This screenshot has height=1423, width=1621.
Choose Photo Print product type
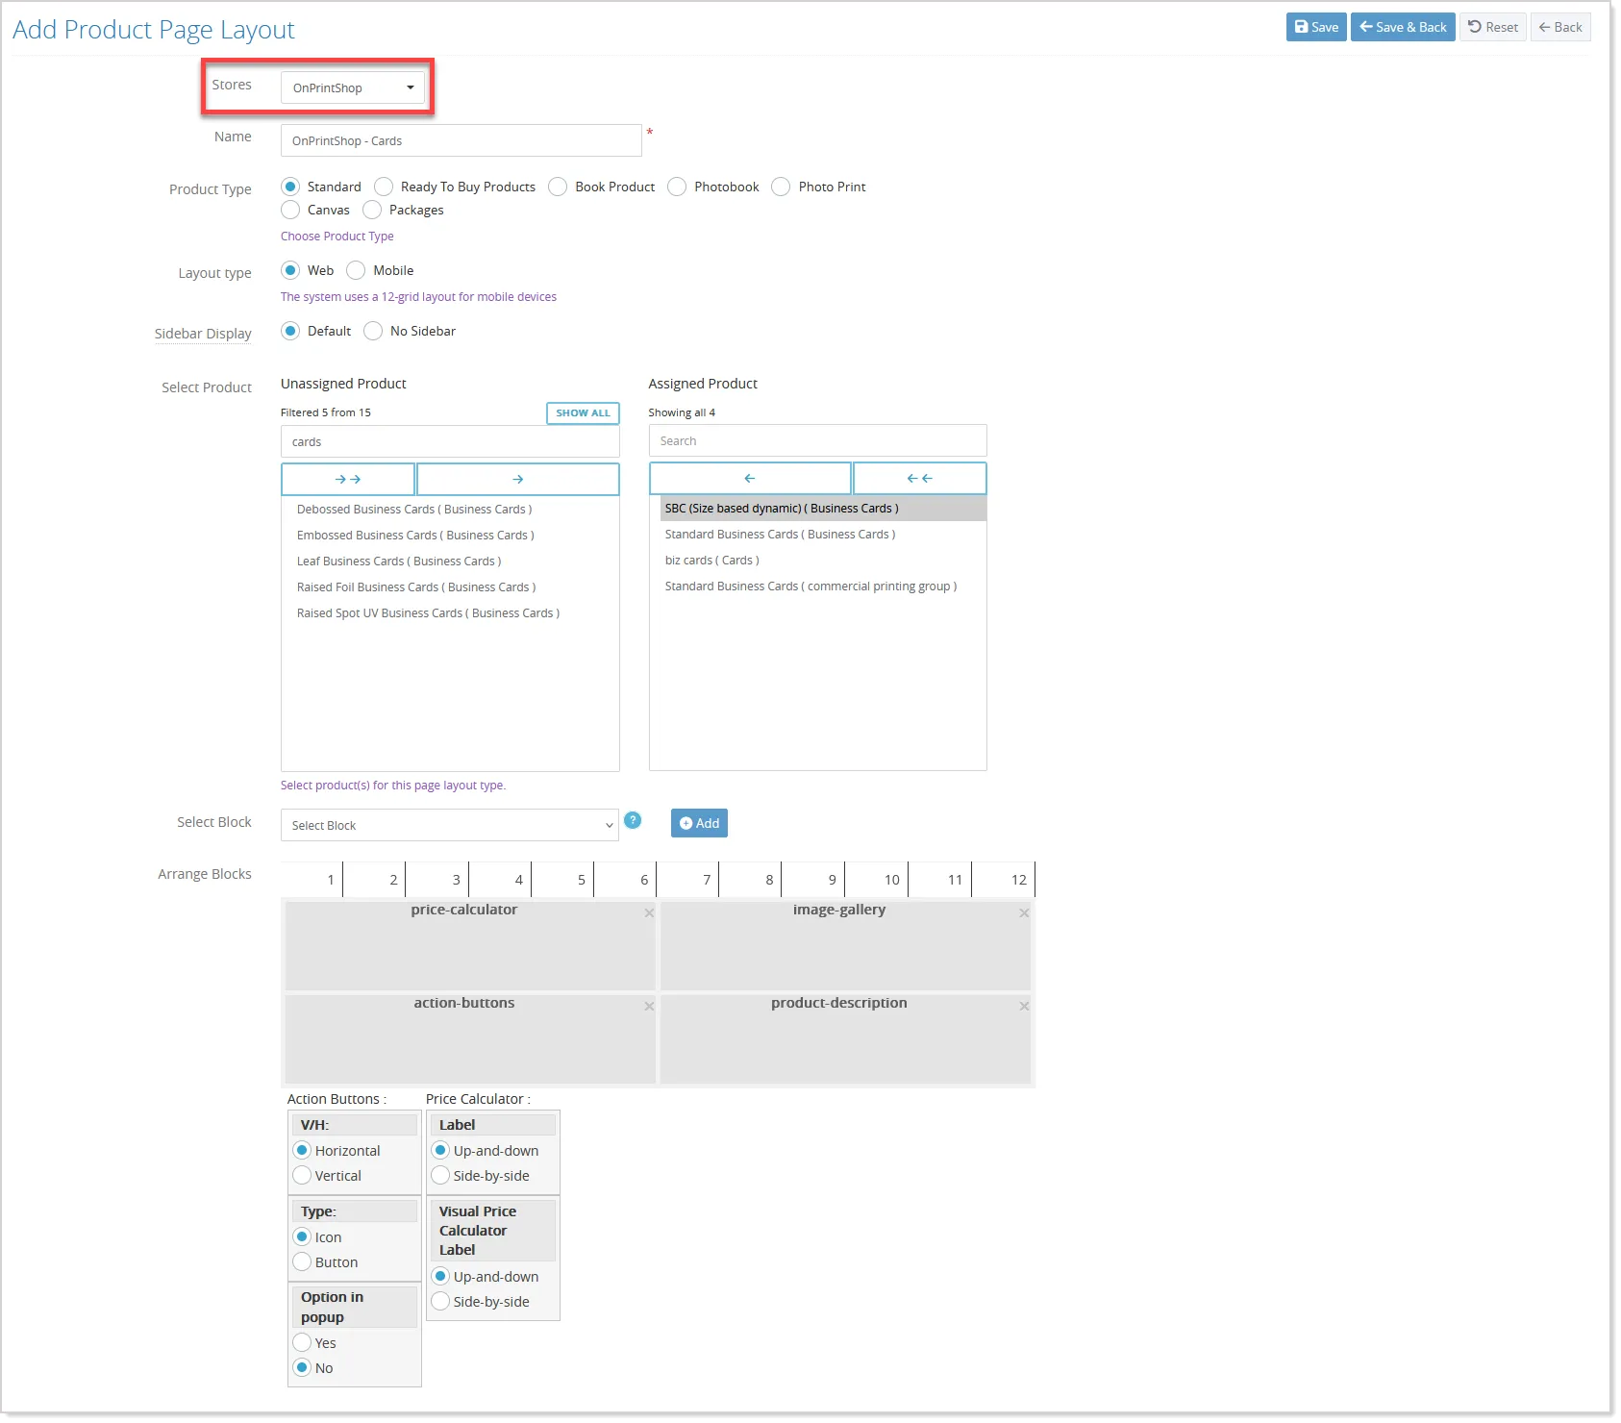tap(781, 187)
